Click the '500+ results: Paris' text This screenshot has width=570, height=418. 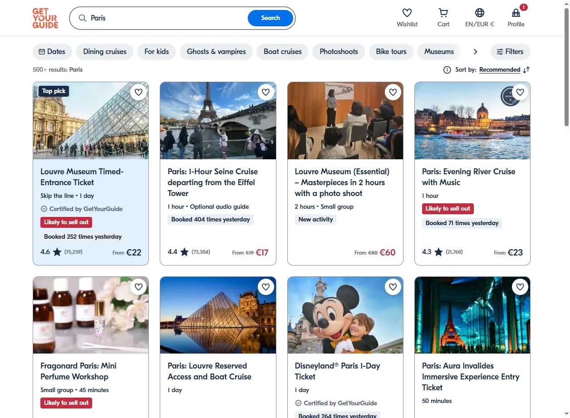coord(58,69)
